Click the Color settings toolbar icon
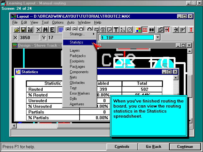203x152 pixels. pyautogui.click(x=138, y=30)
